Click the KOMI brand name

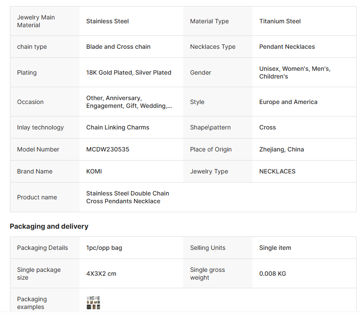[x=94, y=171]
